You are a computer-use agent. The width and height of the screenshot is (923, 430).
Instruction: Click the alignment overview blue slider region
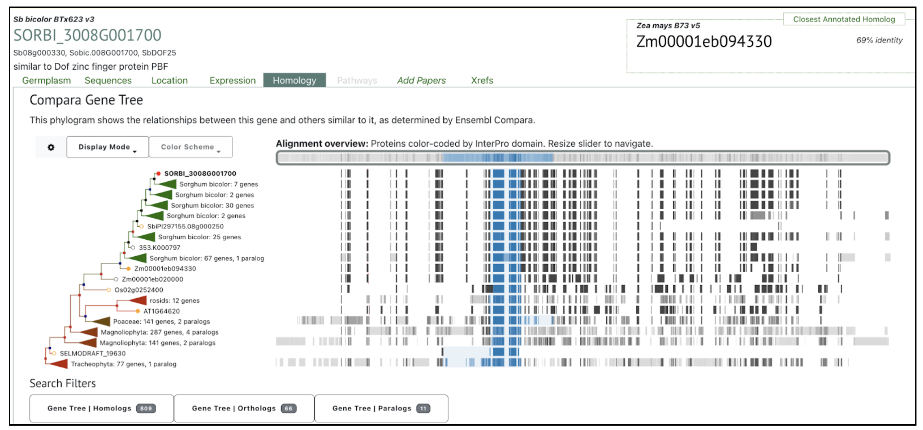pyautogui.click(x=497, y=158)
